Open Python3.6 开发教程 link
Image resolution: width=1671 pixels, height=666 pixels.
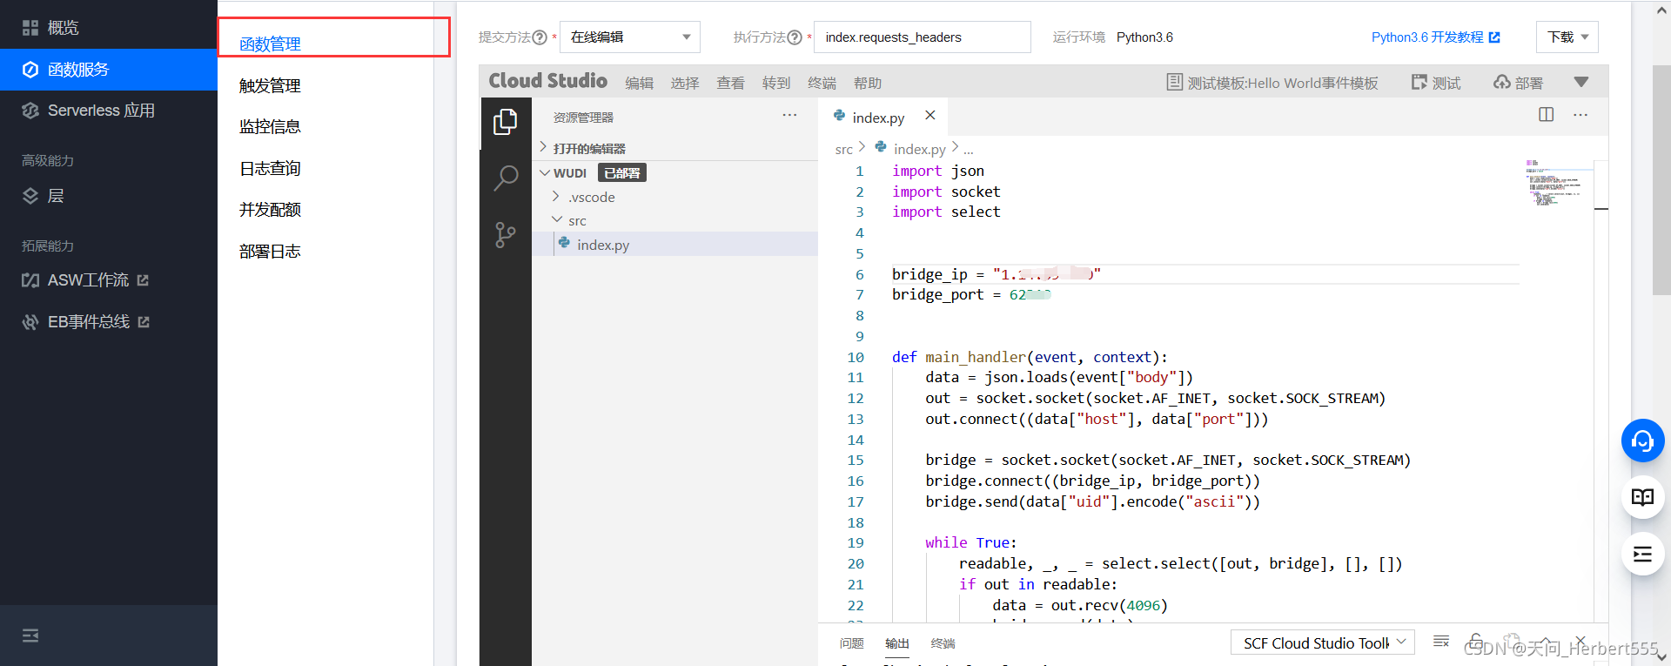[x=1436, y=37]
